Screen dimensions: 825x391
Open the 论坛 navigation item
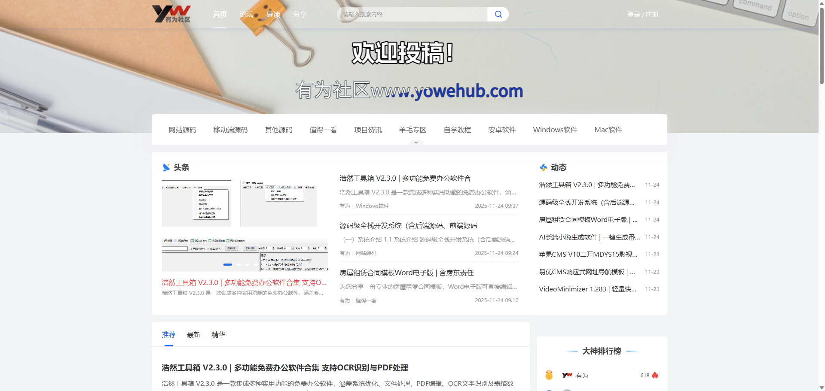click(246, 15)
